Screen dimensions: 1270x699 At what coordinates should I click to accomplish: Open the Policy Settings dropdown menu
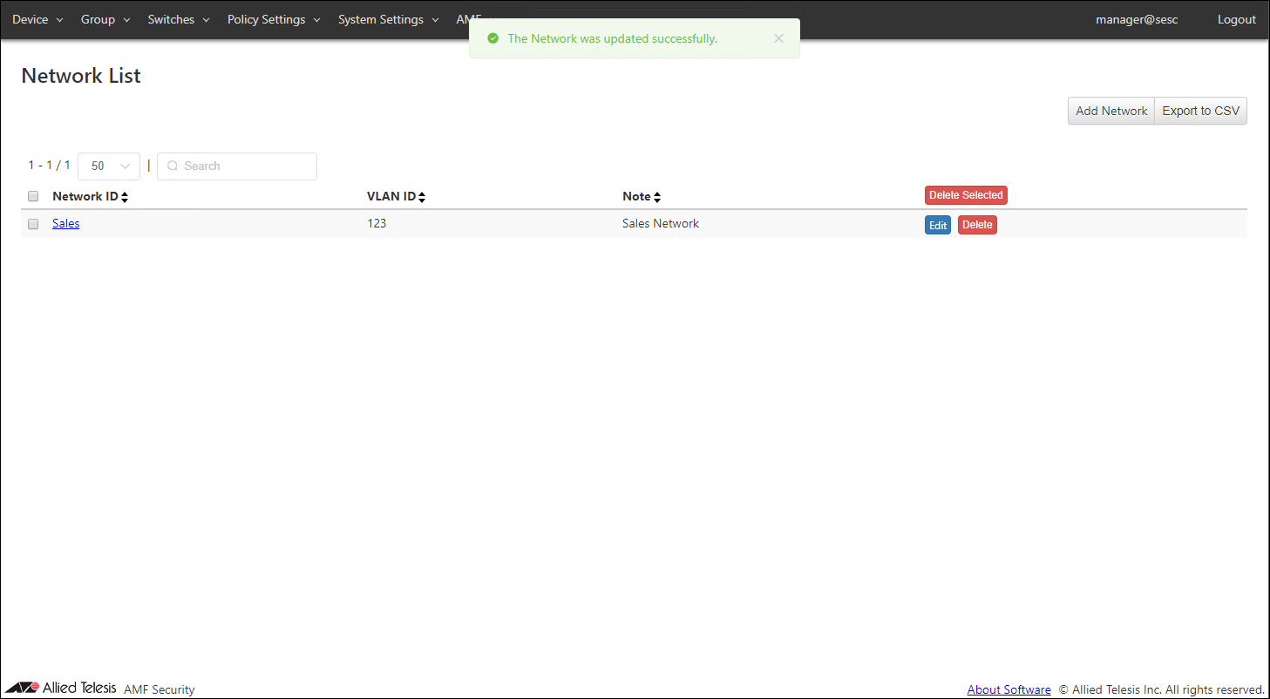274,19
